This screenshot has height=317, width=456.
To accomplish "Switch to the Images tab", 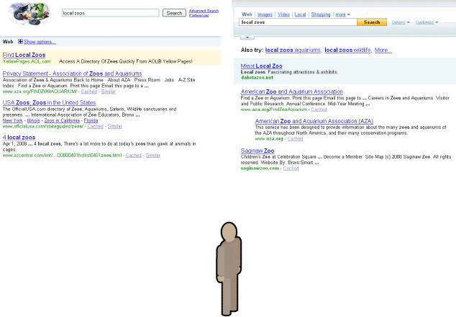I will coord(265,14).
